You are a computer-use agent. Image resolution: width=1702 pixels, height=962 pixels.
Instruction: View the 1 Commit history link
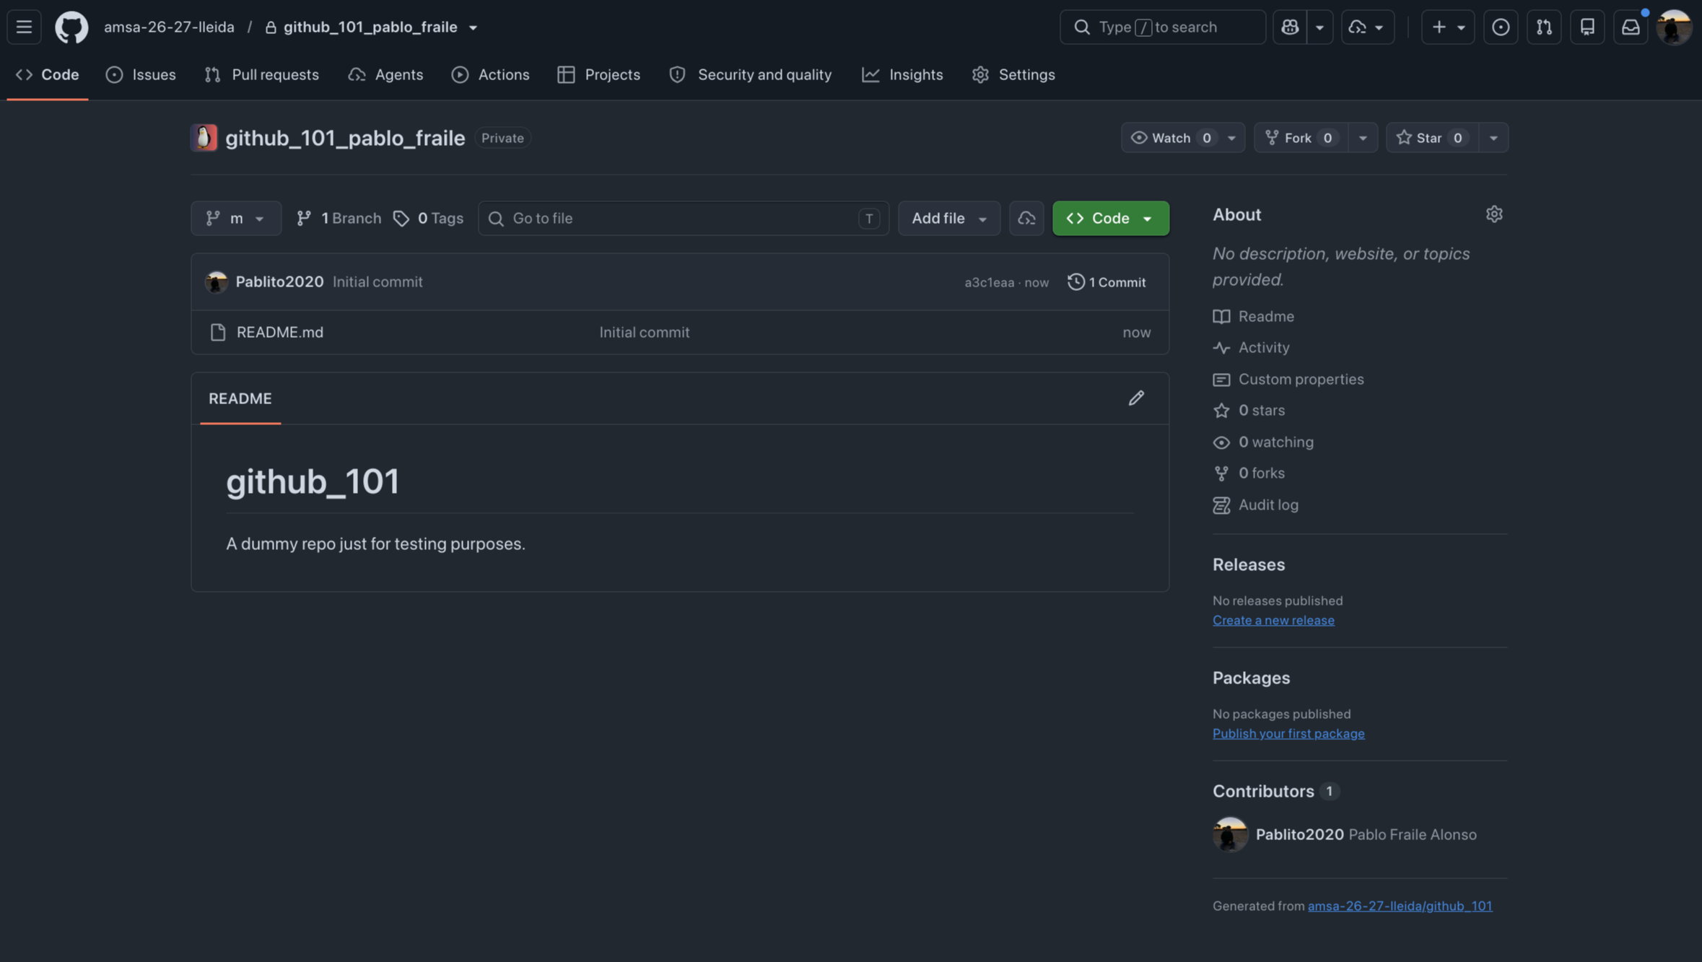pyautogui.click(x=1107, y=281)
